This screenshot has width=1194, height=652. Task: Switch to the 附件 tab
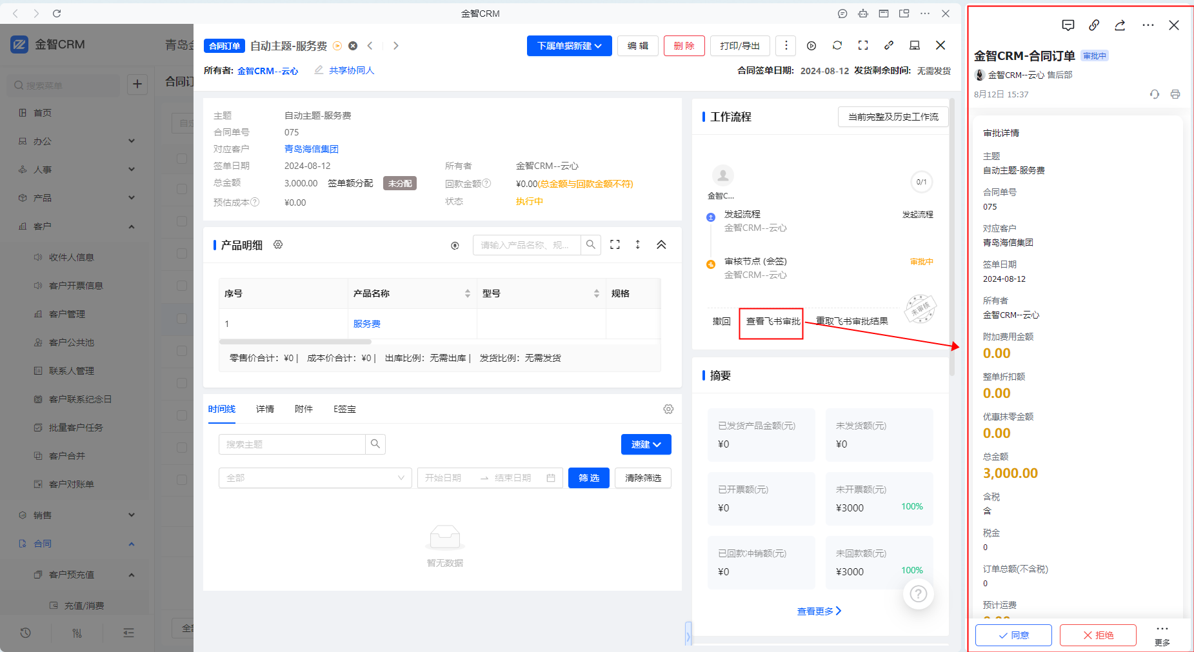click(303, 410)
